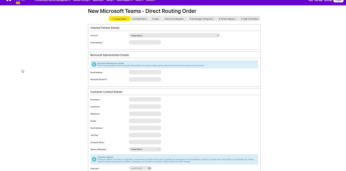Click the Telephone field
Viewport: 346px width, 171px height.
click(x=145, y=114)
